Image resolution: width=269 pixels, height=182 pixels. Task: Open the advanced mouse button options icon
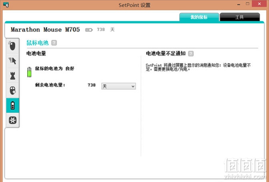point(12,91)
